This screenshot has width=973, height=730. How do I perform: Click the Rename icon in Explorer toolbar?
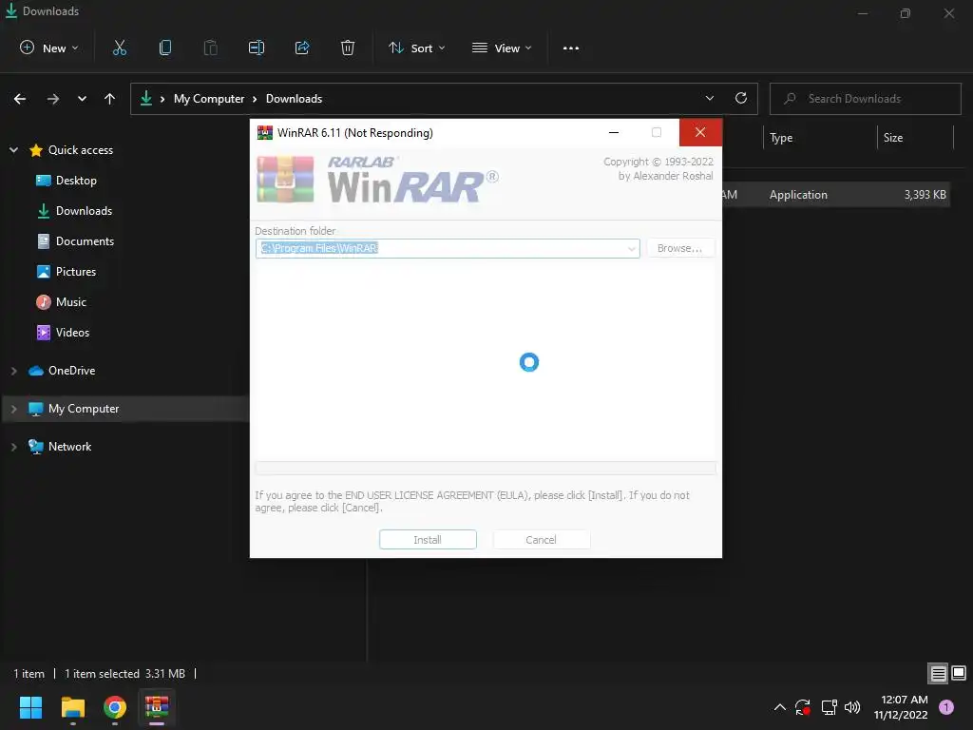pos(257,48)
